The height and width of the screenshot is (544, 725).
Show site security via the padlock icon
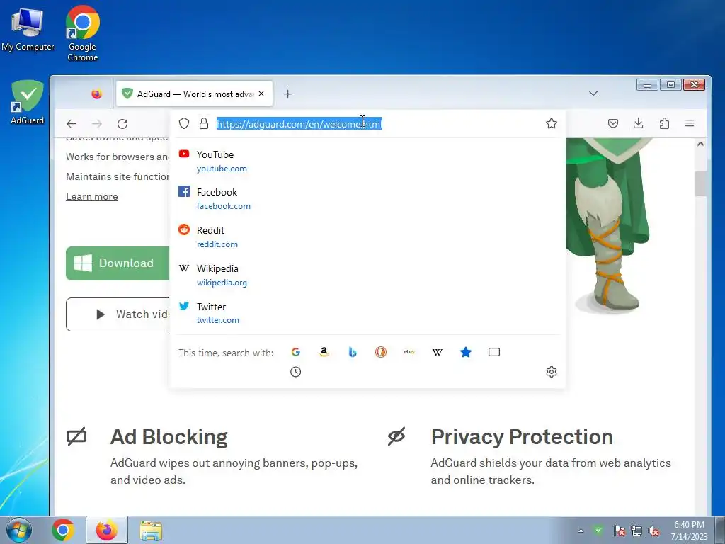tap(203, 123)
